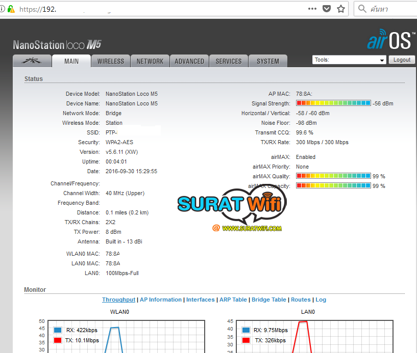Image resolution: width=417 pixels, height=353 pixels.
Task: Click the LAN0 TX red legend swatch
Action: pyautogui.click(x=246, y=340)
